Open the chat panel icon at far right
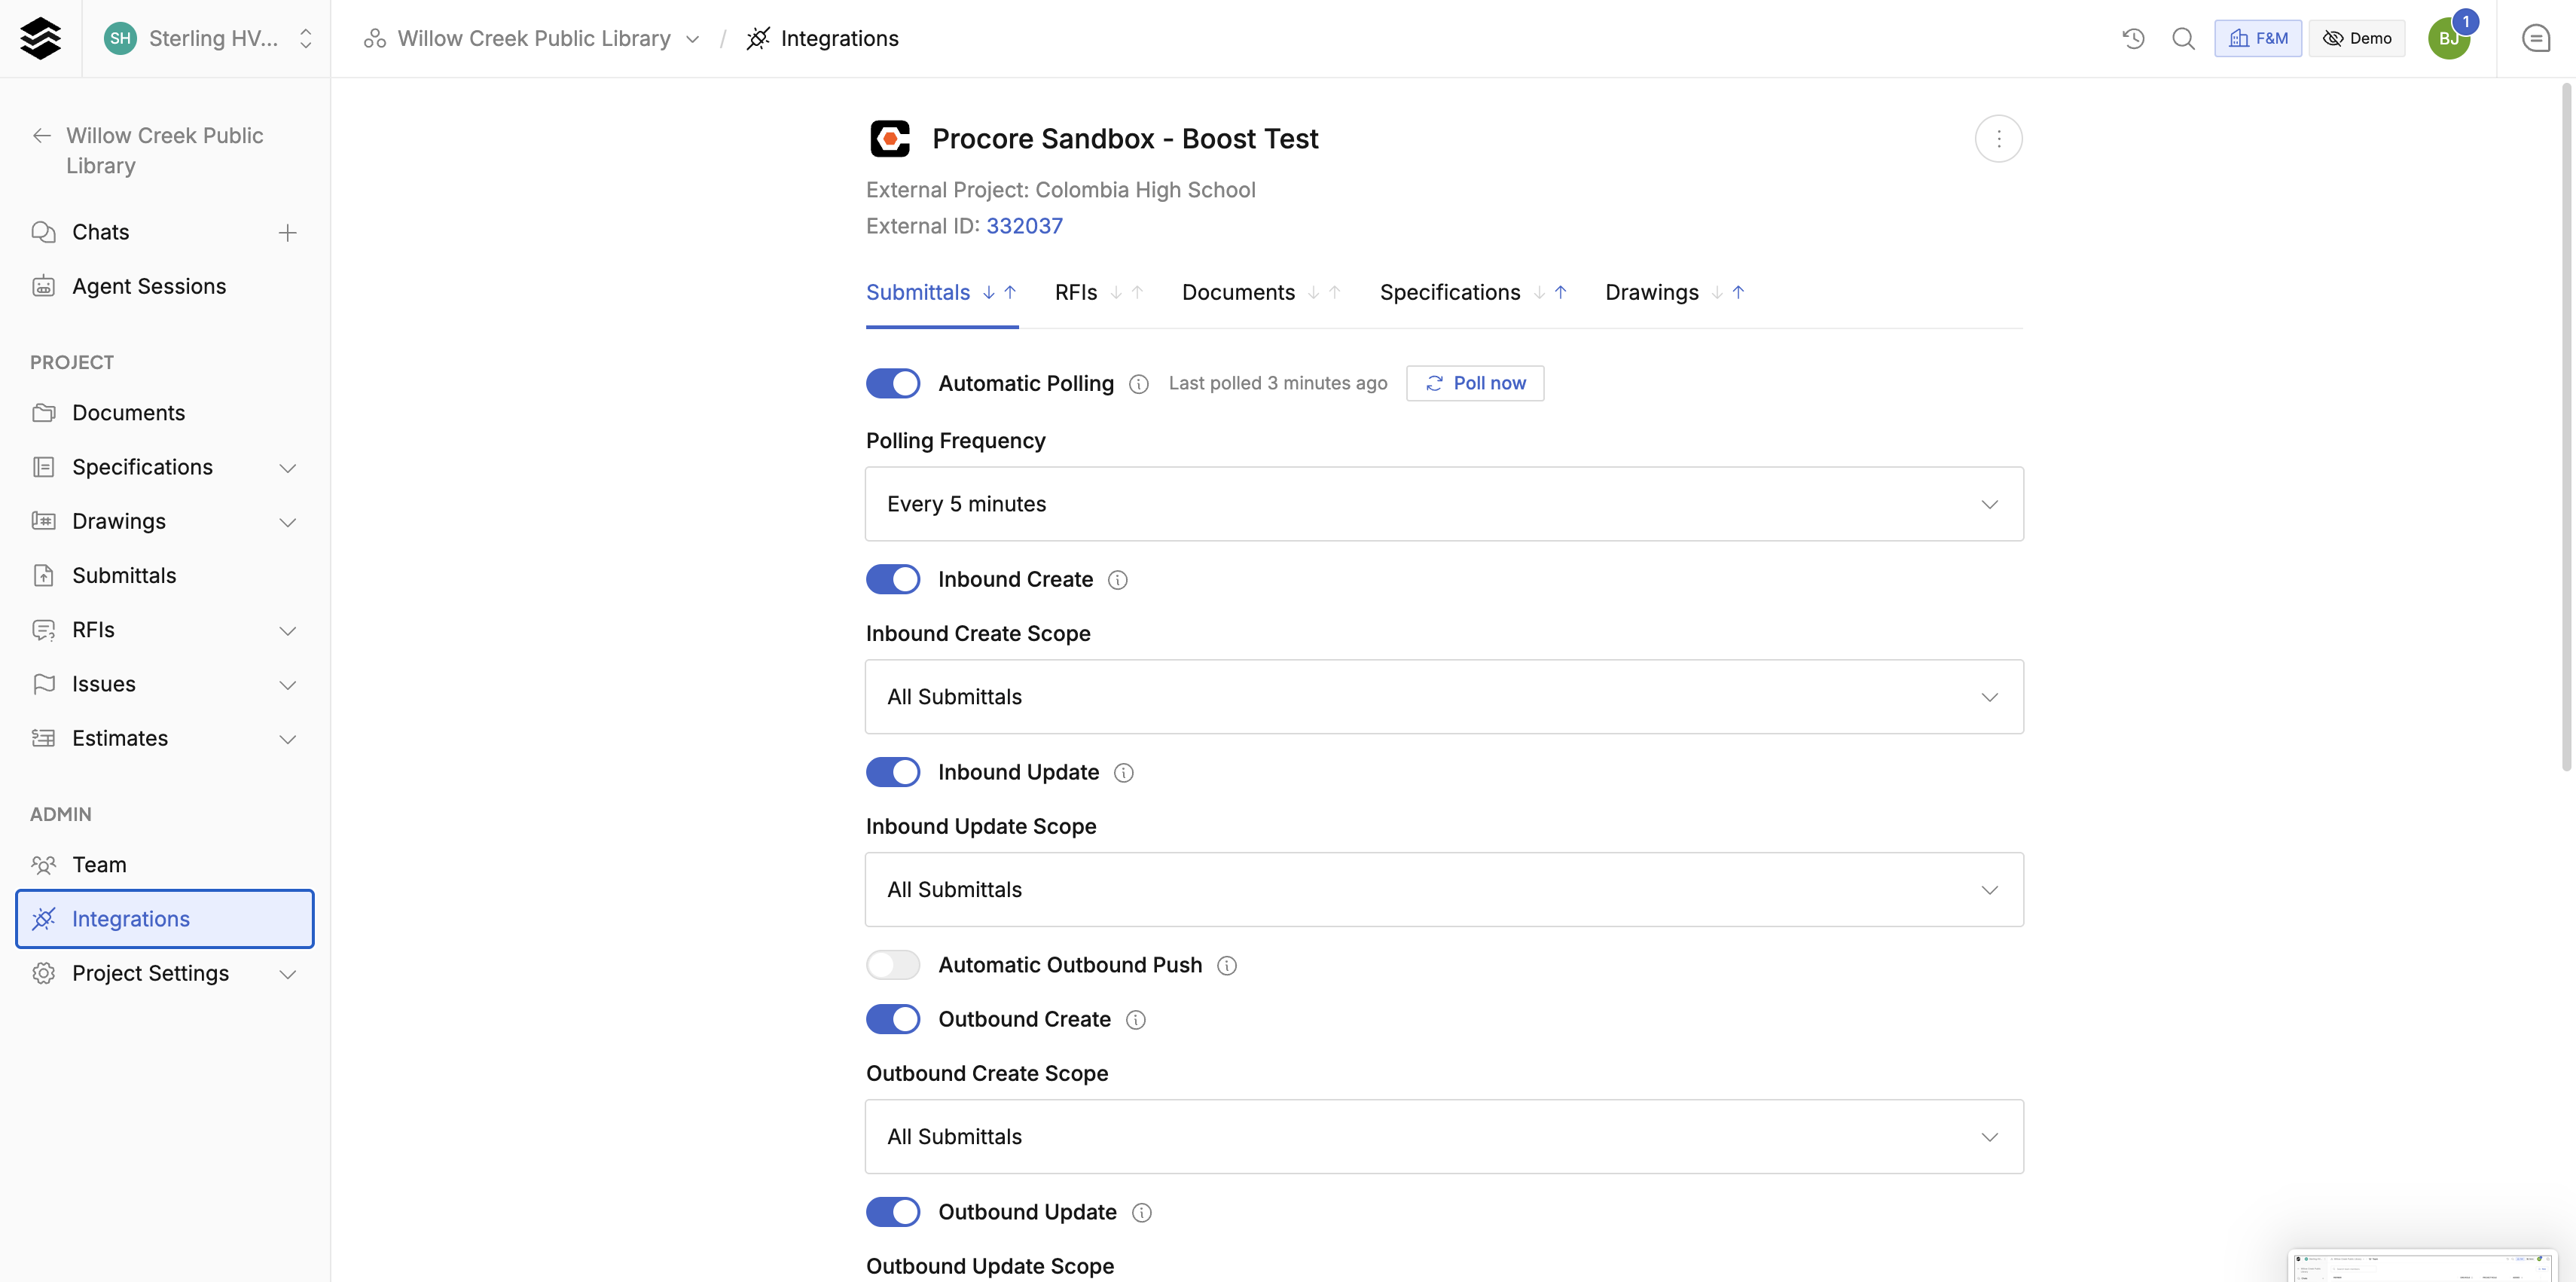Image resolution: width=2576 pixels, height=1282 pixels. pos(2536,38)
